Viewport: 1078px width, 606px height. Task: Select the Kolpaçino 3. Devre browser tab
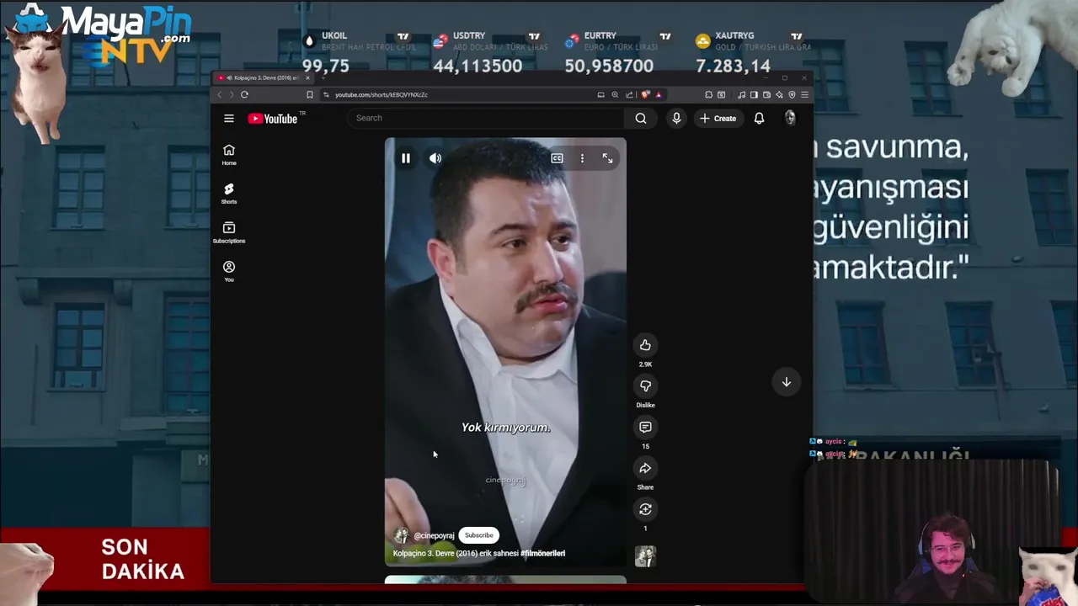pos(264,78)
